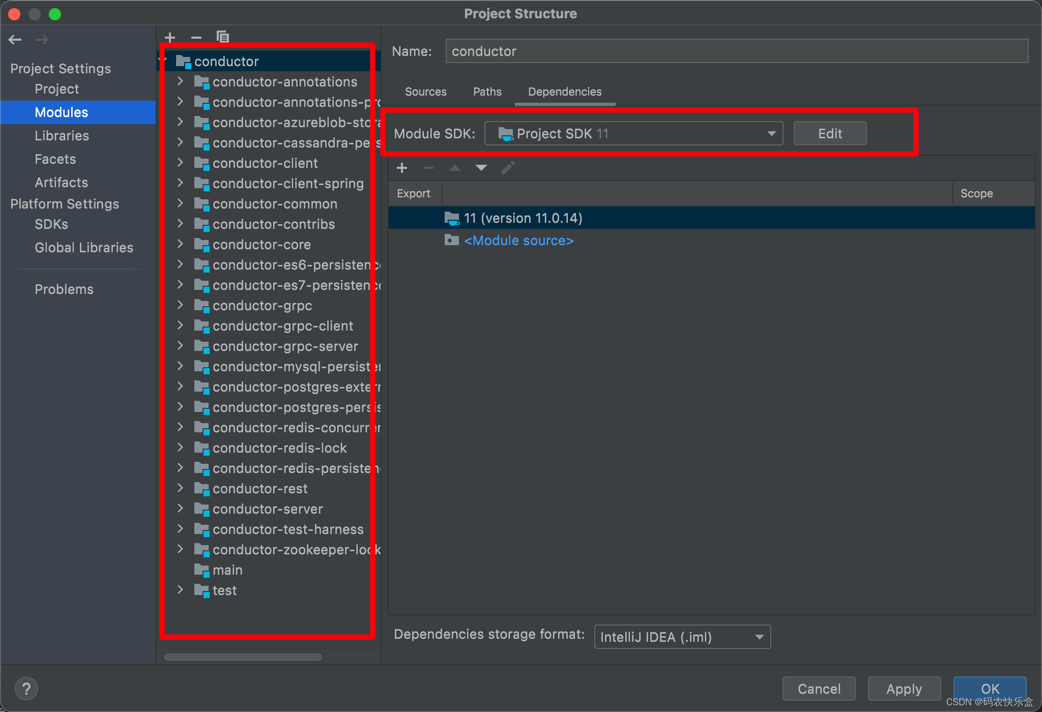Click the forward navigation arrow
Viewport: 1042px width, 712px height.
pyautogui.click(x=42, y=40)
